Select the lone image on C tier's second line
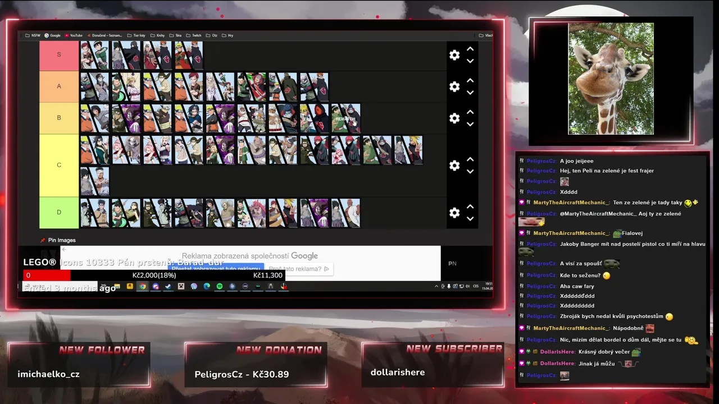The width and height of the screenshot is (719, 404). point(94,181)
